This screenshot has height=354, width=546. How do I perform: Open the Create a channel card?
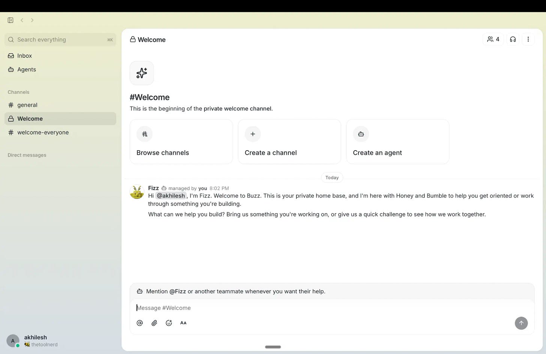pyautogui.click(x=289, y=142)
